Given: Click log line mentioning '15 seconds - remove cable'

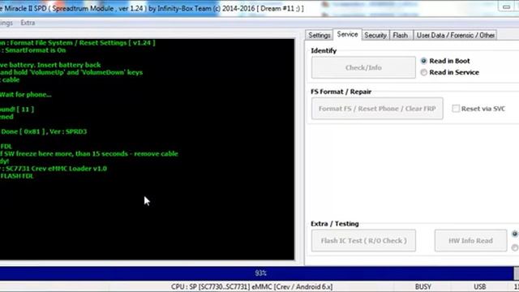Looking at the screenshot, I should click(x=89, y=153).
